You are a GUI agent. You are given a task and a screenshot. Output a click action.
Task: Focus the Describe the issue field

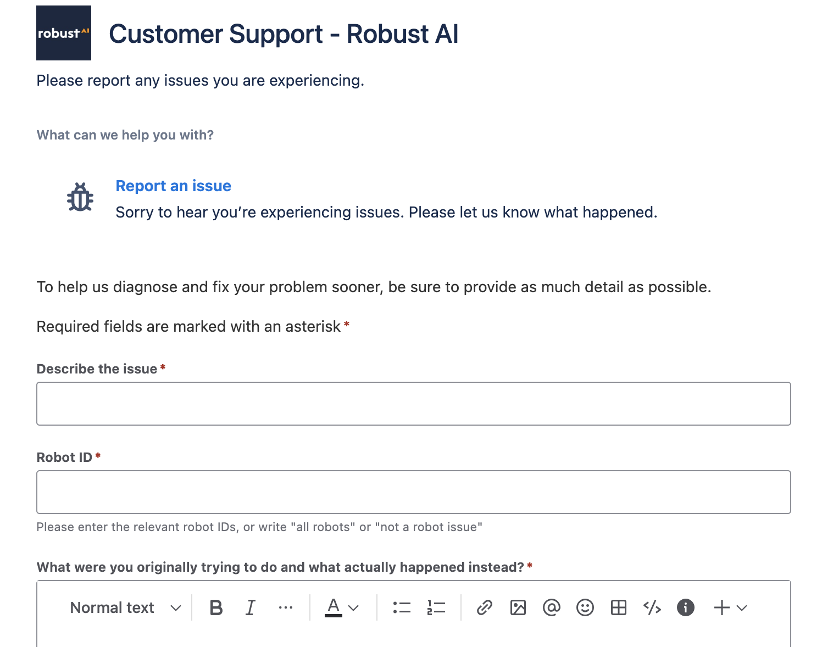413,404
